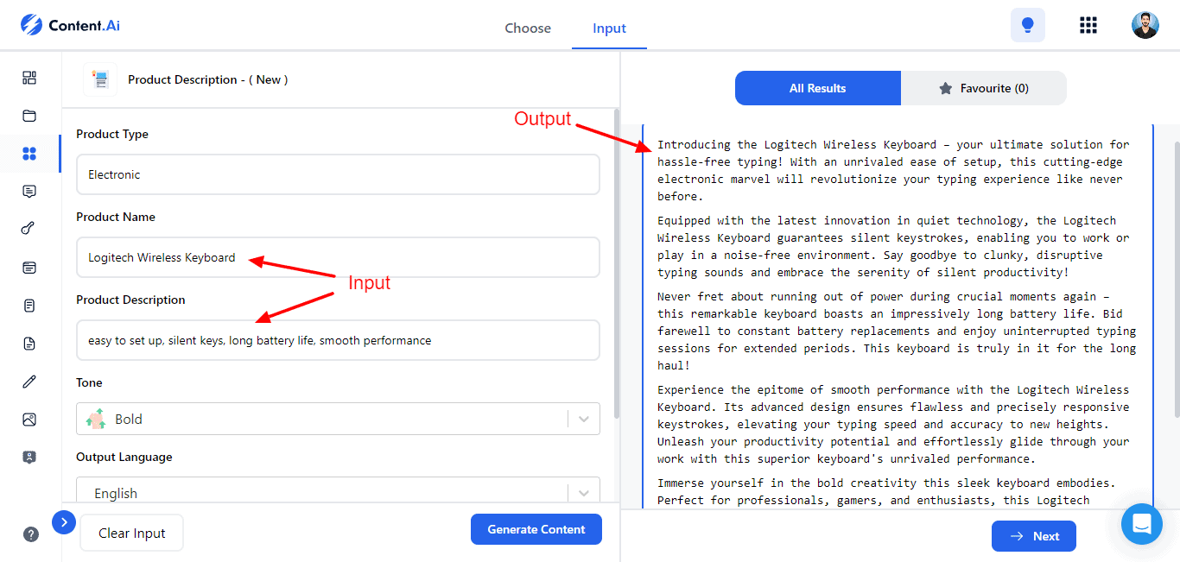This screenshot has height=562, width=1180.
Task: Expand the Output Language dropdown
Action: click(338, 493)
